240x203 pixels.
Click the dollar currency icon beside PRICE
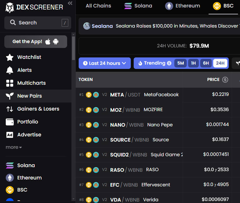(x=225, y=80)
